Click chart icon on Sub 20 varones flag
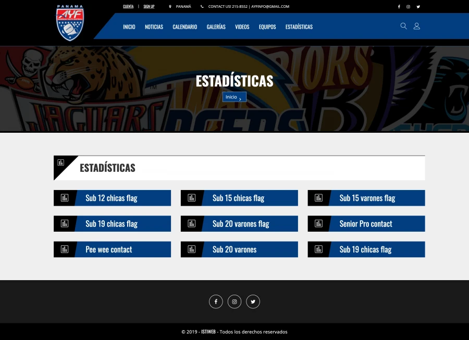This screenshot has width=469, height=340. [x=192, y=223]
